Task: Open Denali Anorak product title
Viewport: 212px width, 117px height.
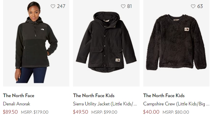Action: point(17,104)
